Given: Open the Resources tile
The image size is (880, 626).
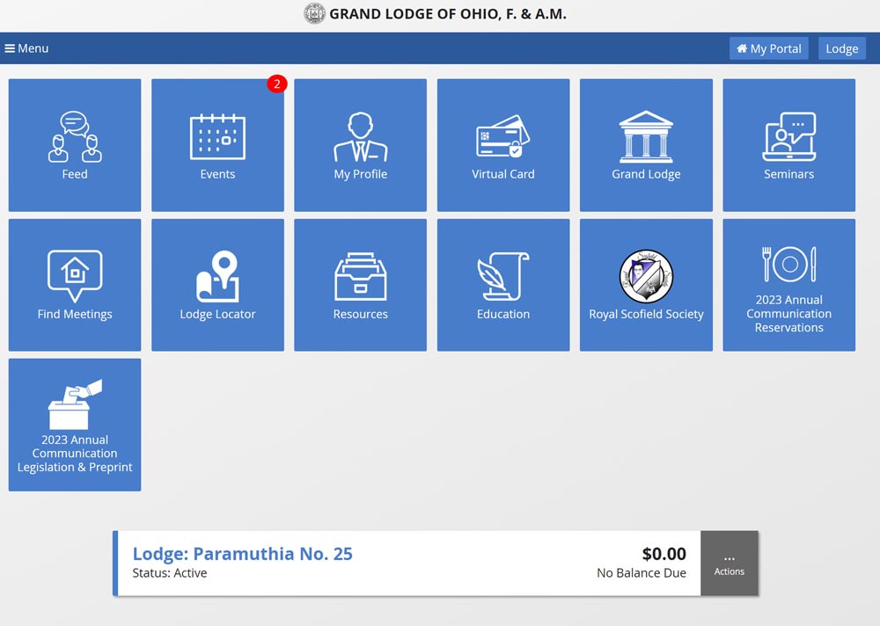Looking at the screenshot, I should pyautogui.click(x=360, y=285).
